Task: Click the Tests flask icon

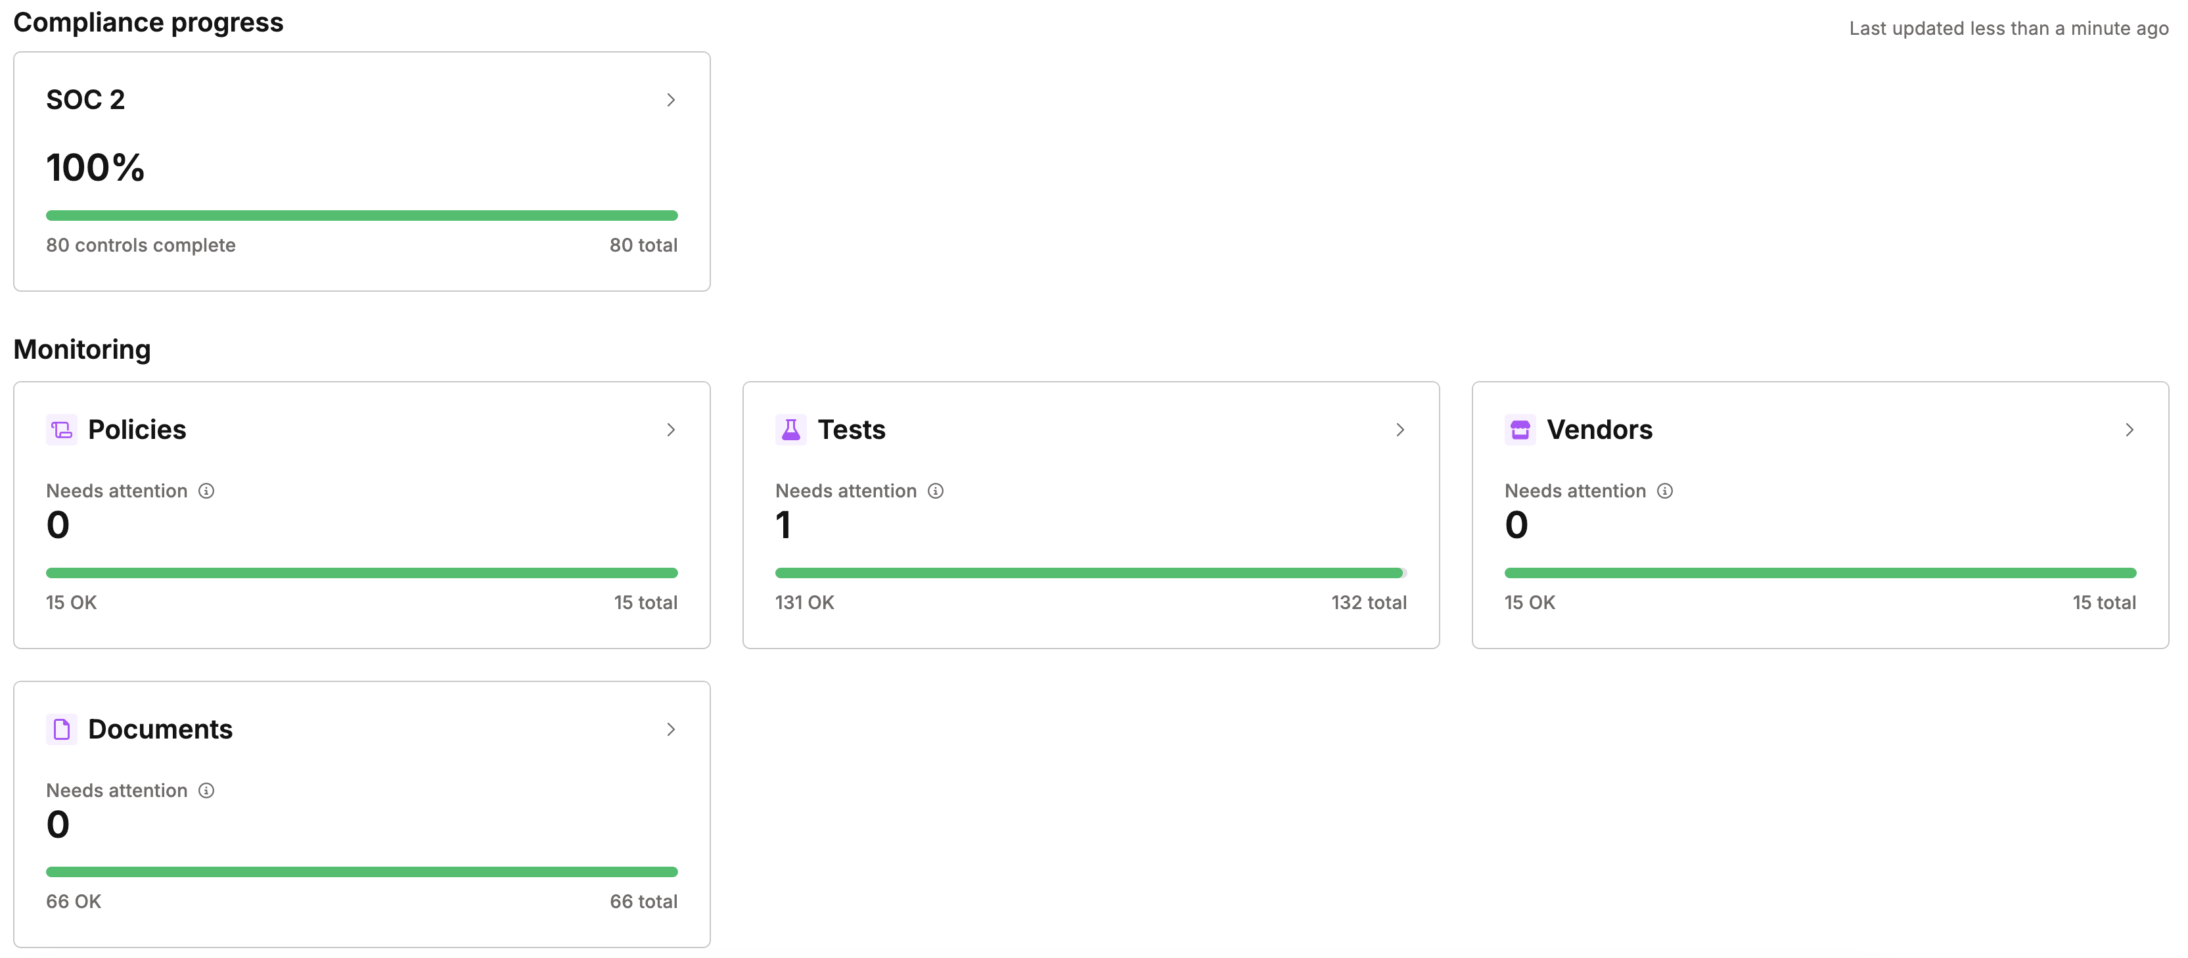Action: [x=790, y=430]
